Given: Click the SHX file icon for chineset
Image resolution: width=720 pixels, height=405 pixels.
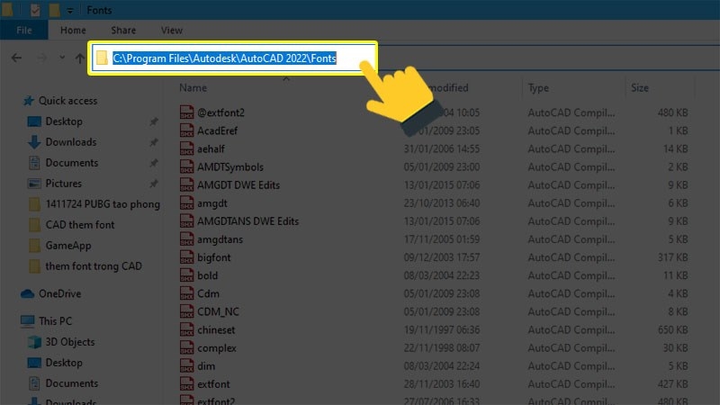Looking at the screenshot, I should pyautogui.click(x=186, y=330).
